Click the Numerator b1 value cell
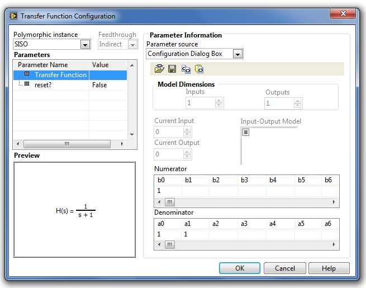The height and width of the screenshot is (288, 366). click(196, 191)
